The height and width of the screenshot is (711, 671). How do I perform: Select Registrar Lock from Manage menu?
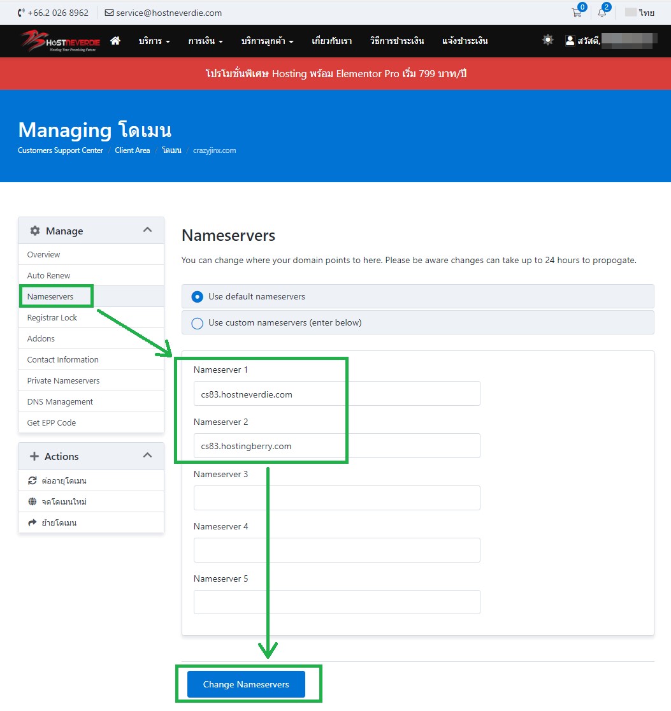52,317
